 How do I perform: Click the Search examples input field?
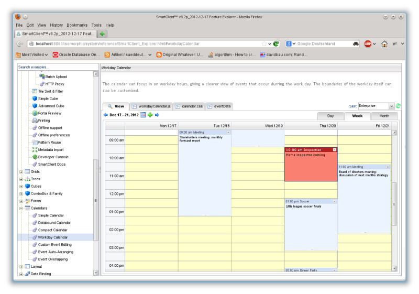click(57, 67)
